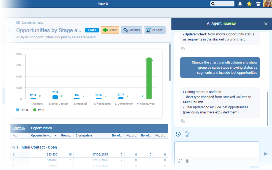Click the notifications bell icon
The height and width of the screenshot is (170, 272).
pos(240,4)
